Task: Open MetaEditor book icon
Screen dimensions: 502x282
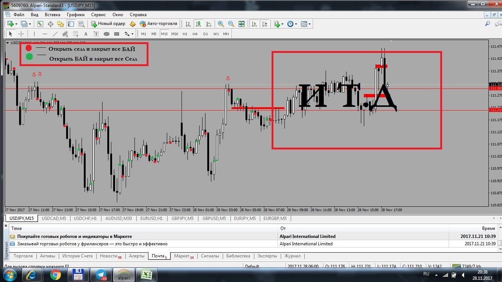Action: coord(133,24)
